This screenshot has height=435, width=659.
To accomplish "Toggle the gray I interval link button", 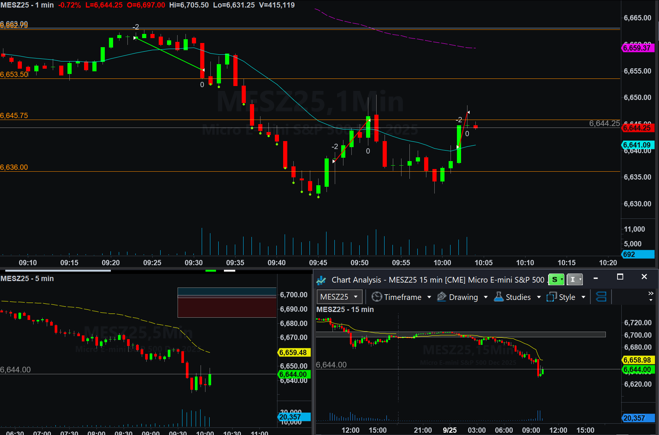I will pyautogui.click(x=574, y=280).
